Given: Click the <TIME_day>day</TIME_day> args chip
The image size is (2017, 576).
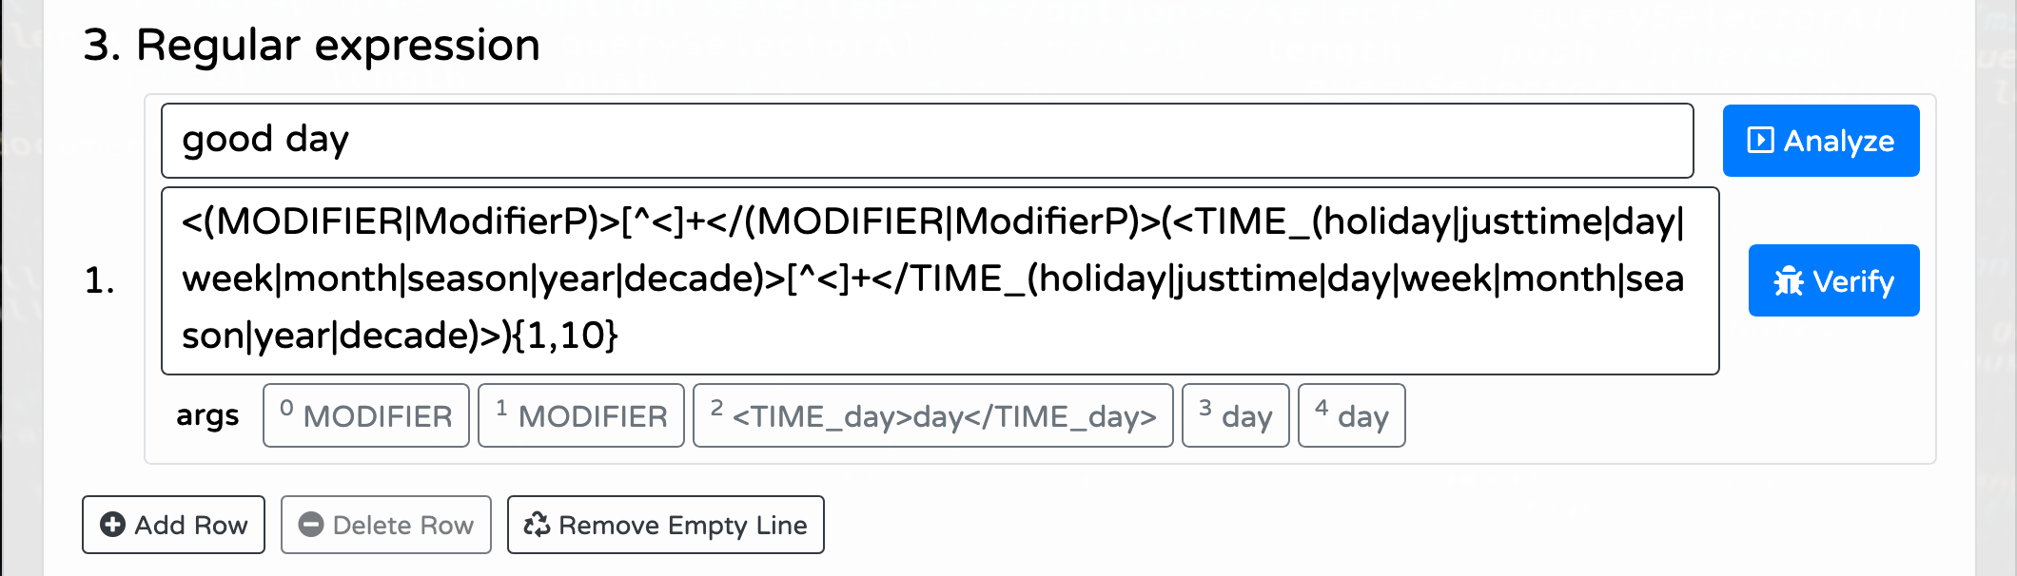Looking at the screenshot, I should [x=934, y=415].
